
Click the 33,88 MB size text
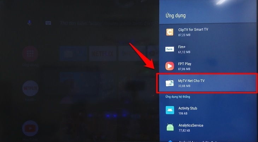pos(184,86)
